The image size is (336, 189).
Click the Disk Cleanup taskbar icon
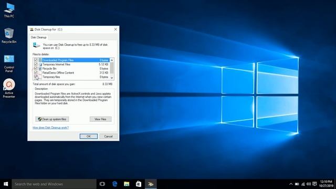pos(151,184)
